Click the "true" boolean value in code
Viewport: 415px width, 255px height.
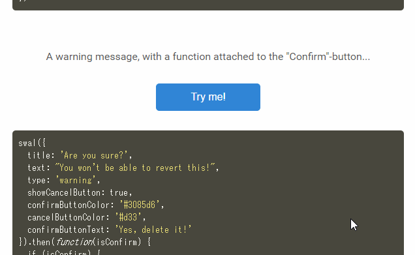[119, 192]
